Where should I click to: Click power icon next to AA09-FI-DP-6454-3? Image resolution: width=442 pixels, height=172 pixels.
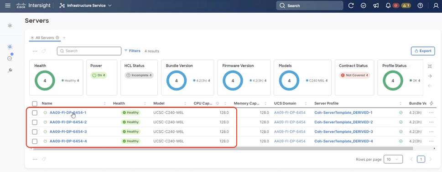(45, 132)
